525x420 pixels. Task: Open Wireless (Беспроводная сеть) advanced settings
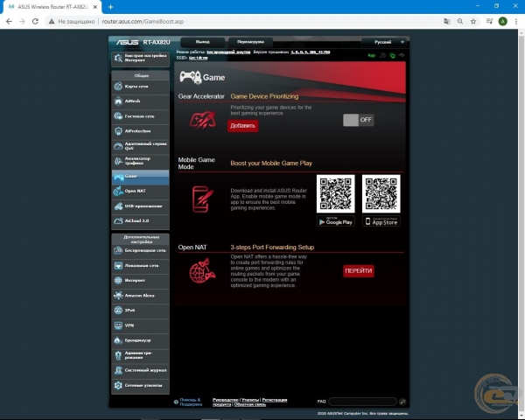[140, 251]
